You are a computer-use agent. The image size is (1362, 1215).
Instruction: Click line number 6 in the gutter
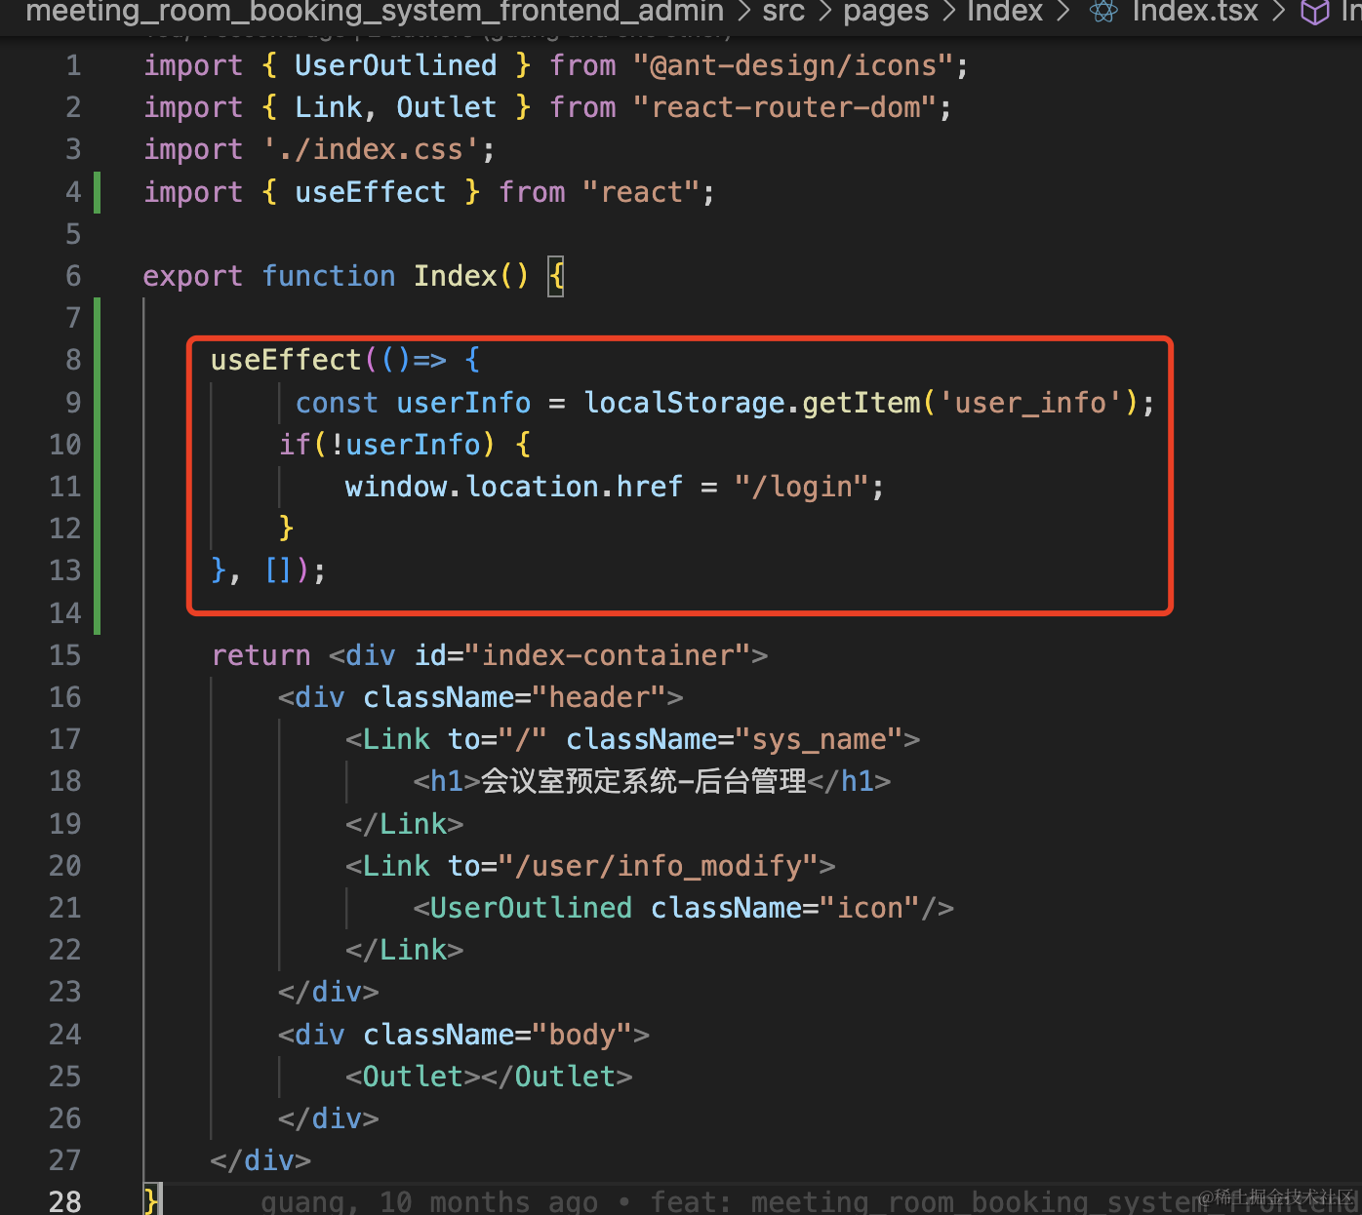point(73,276)
